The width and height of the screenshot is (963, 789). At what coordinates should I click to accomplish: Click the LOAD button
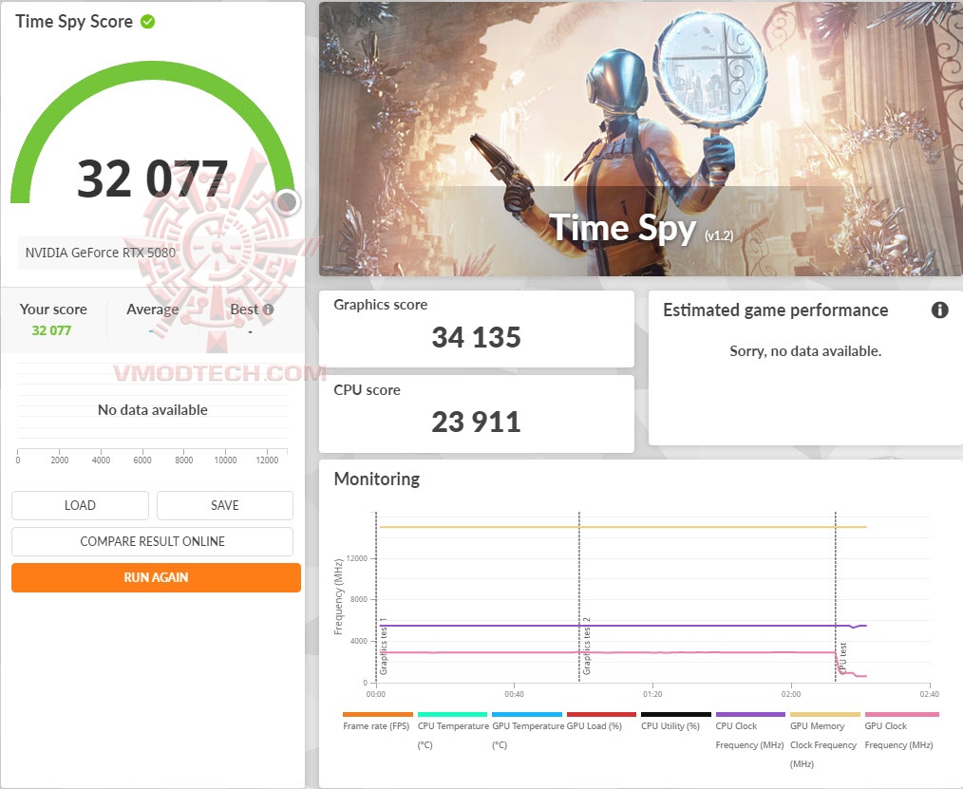pos(80,505)
